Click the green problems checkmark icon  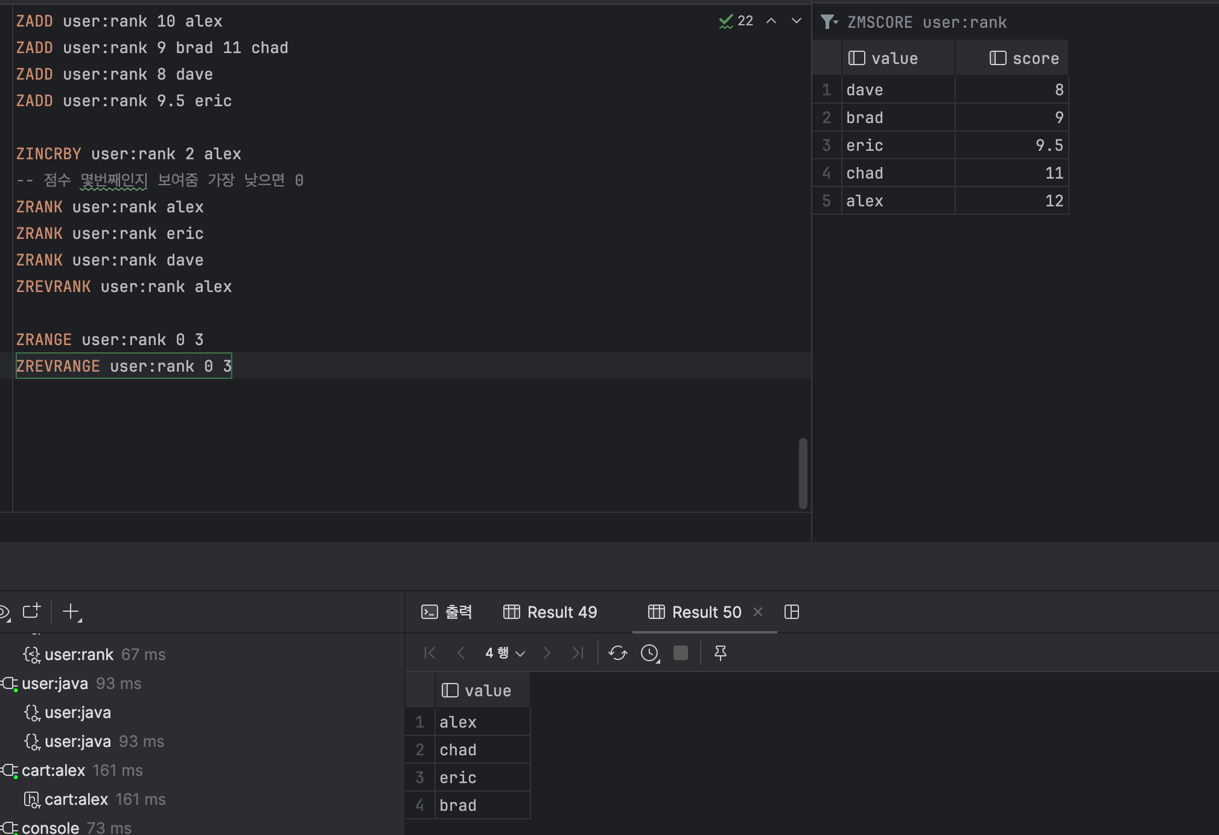tap(725, 21)
